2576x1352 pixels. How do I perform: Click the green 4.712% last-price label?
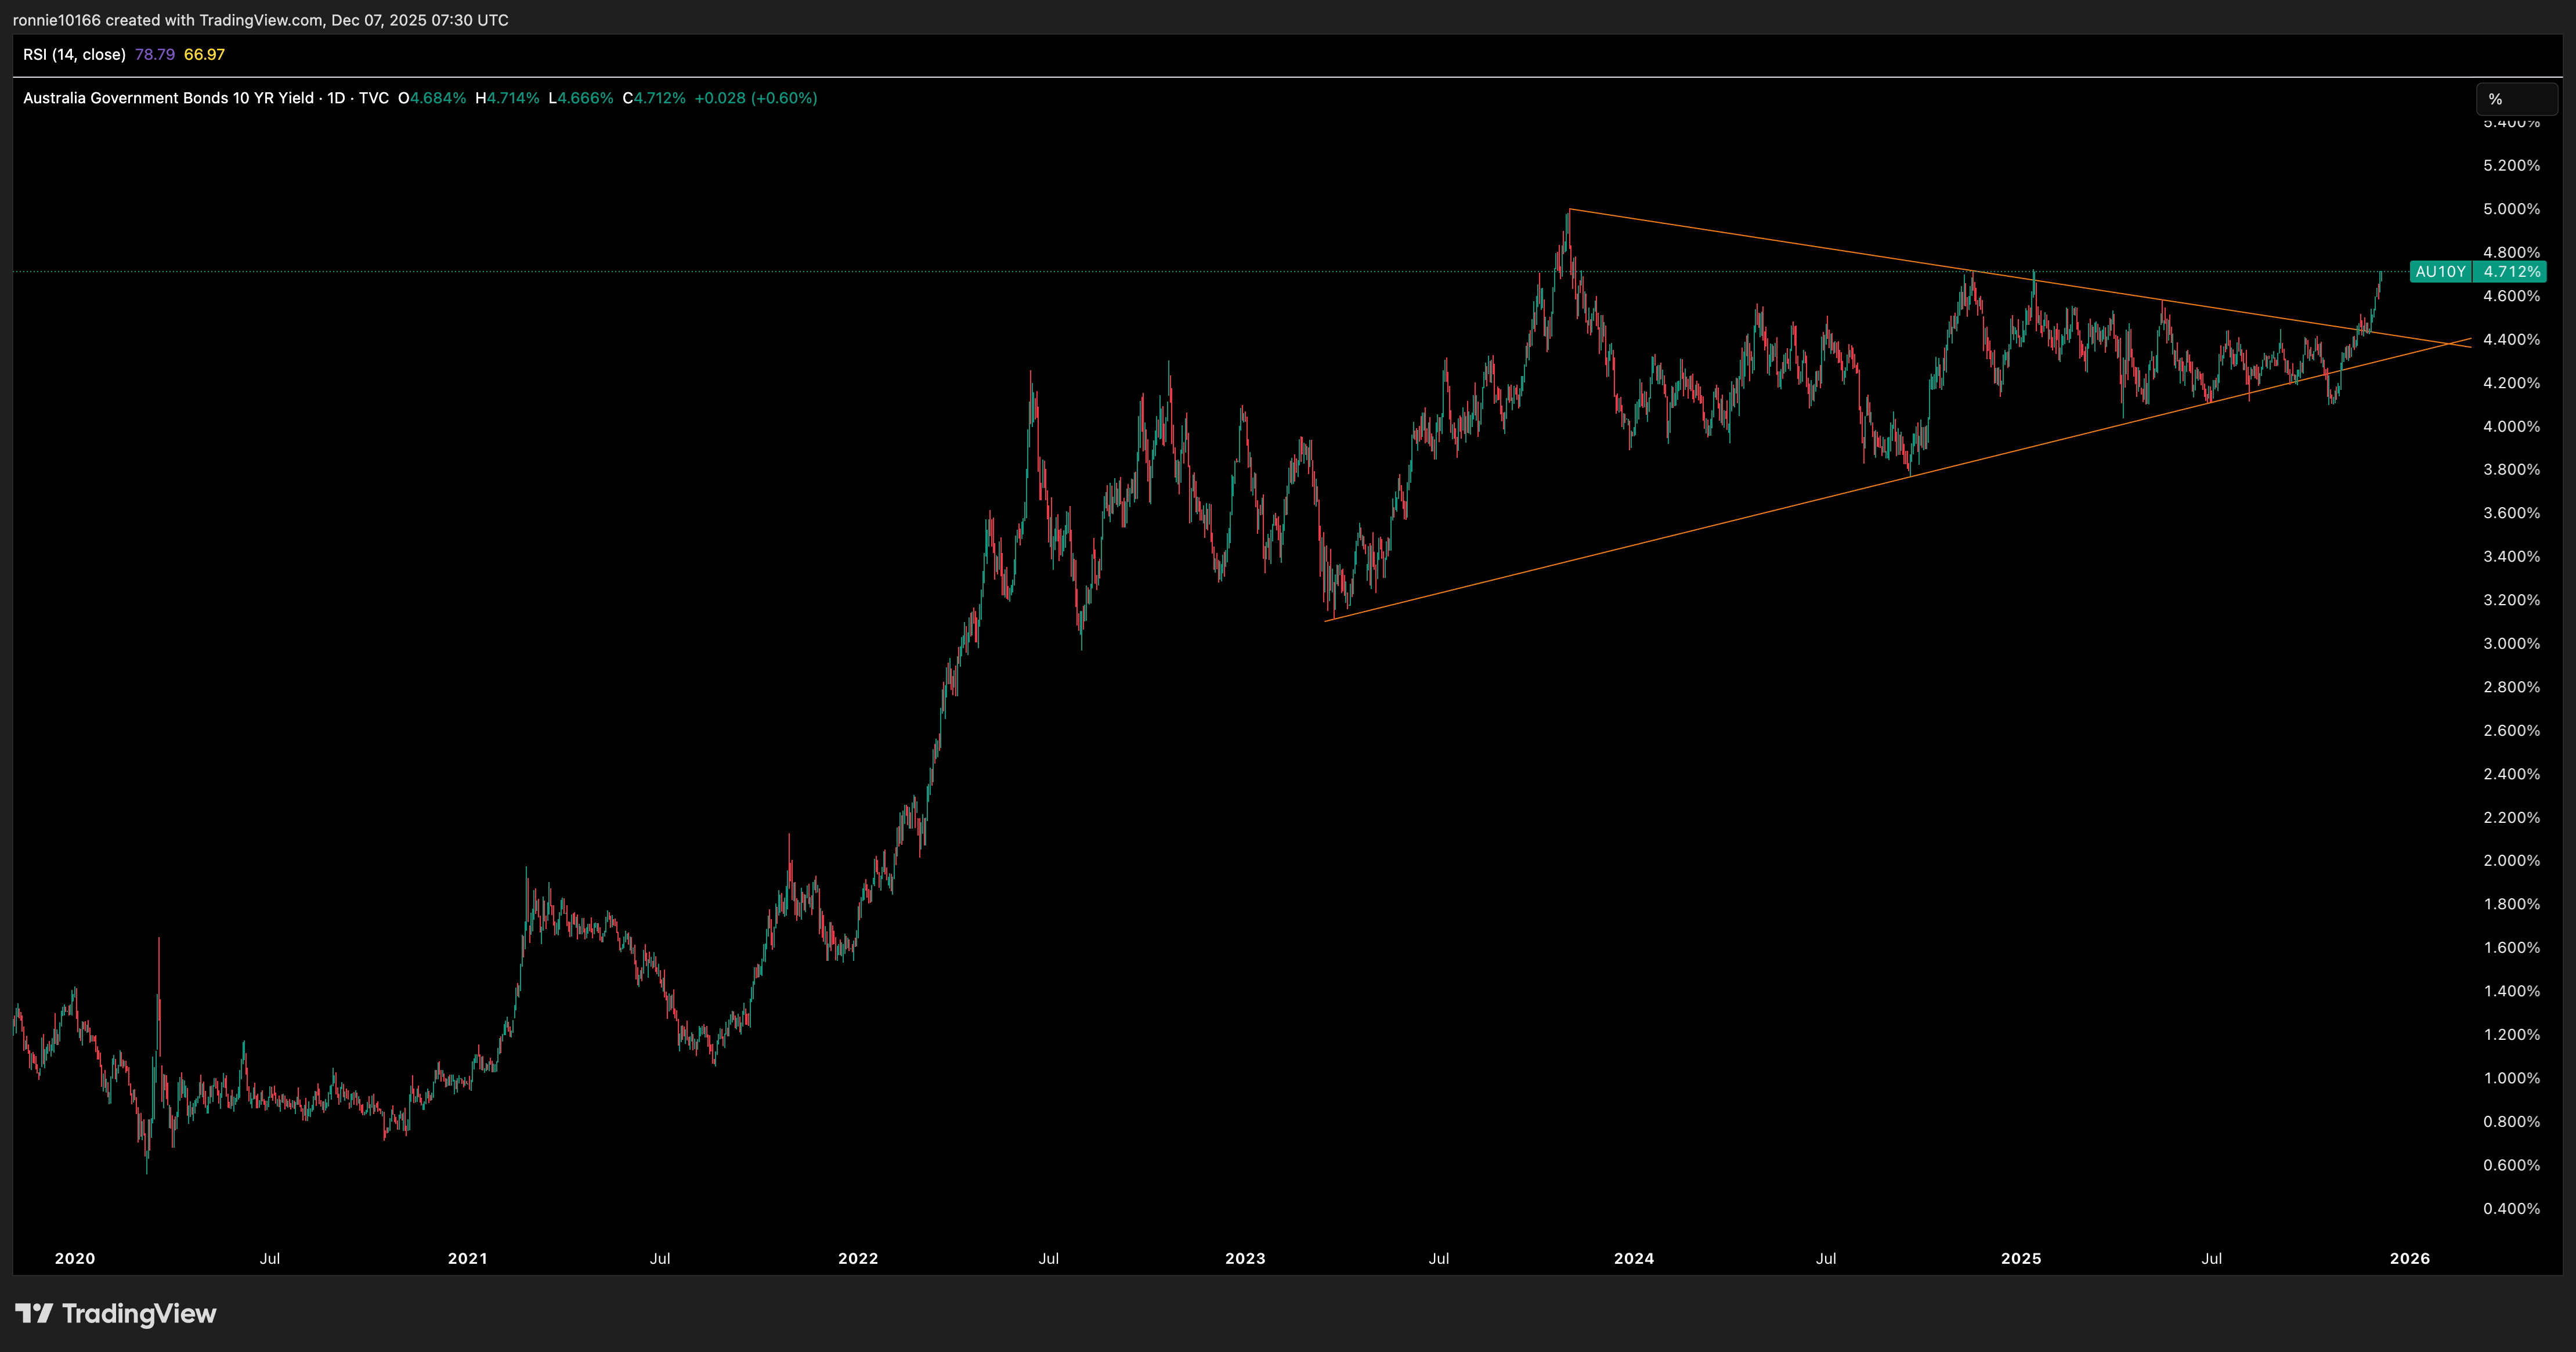[x=2511, y=272]
